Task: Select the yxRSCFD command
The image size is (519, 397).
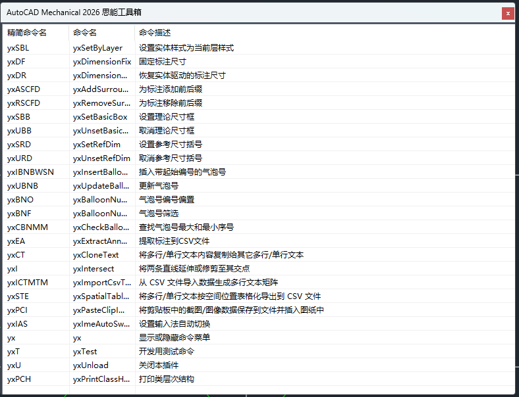Action: pyautogui.click(x=24, y=103)
